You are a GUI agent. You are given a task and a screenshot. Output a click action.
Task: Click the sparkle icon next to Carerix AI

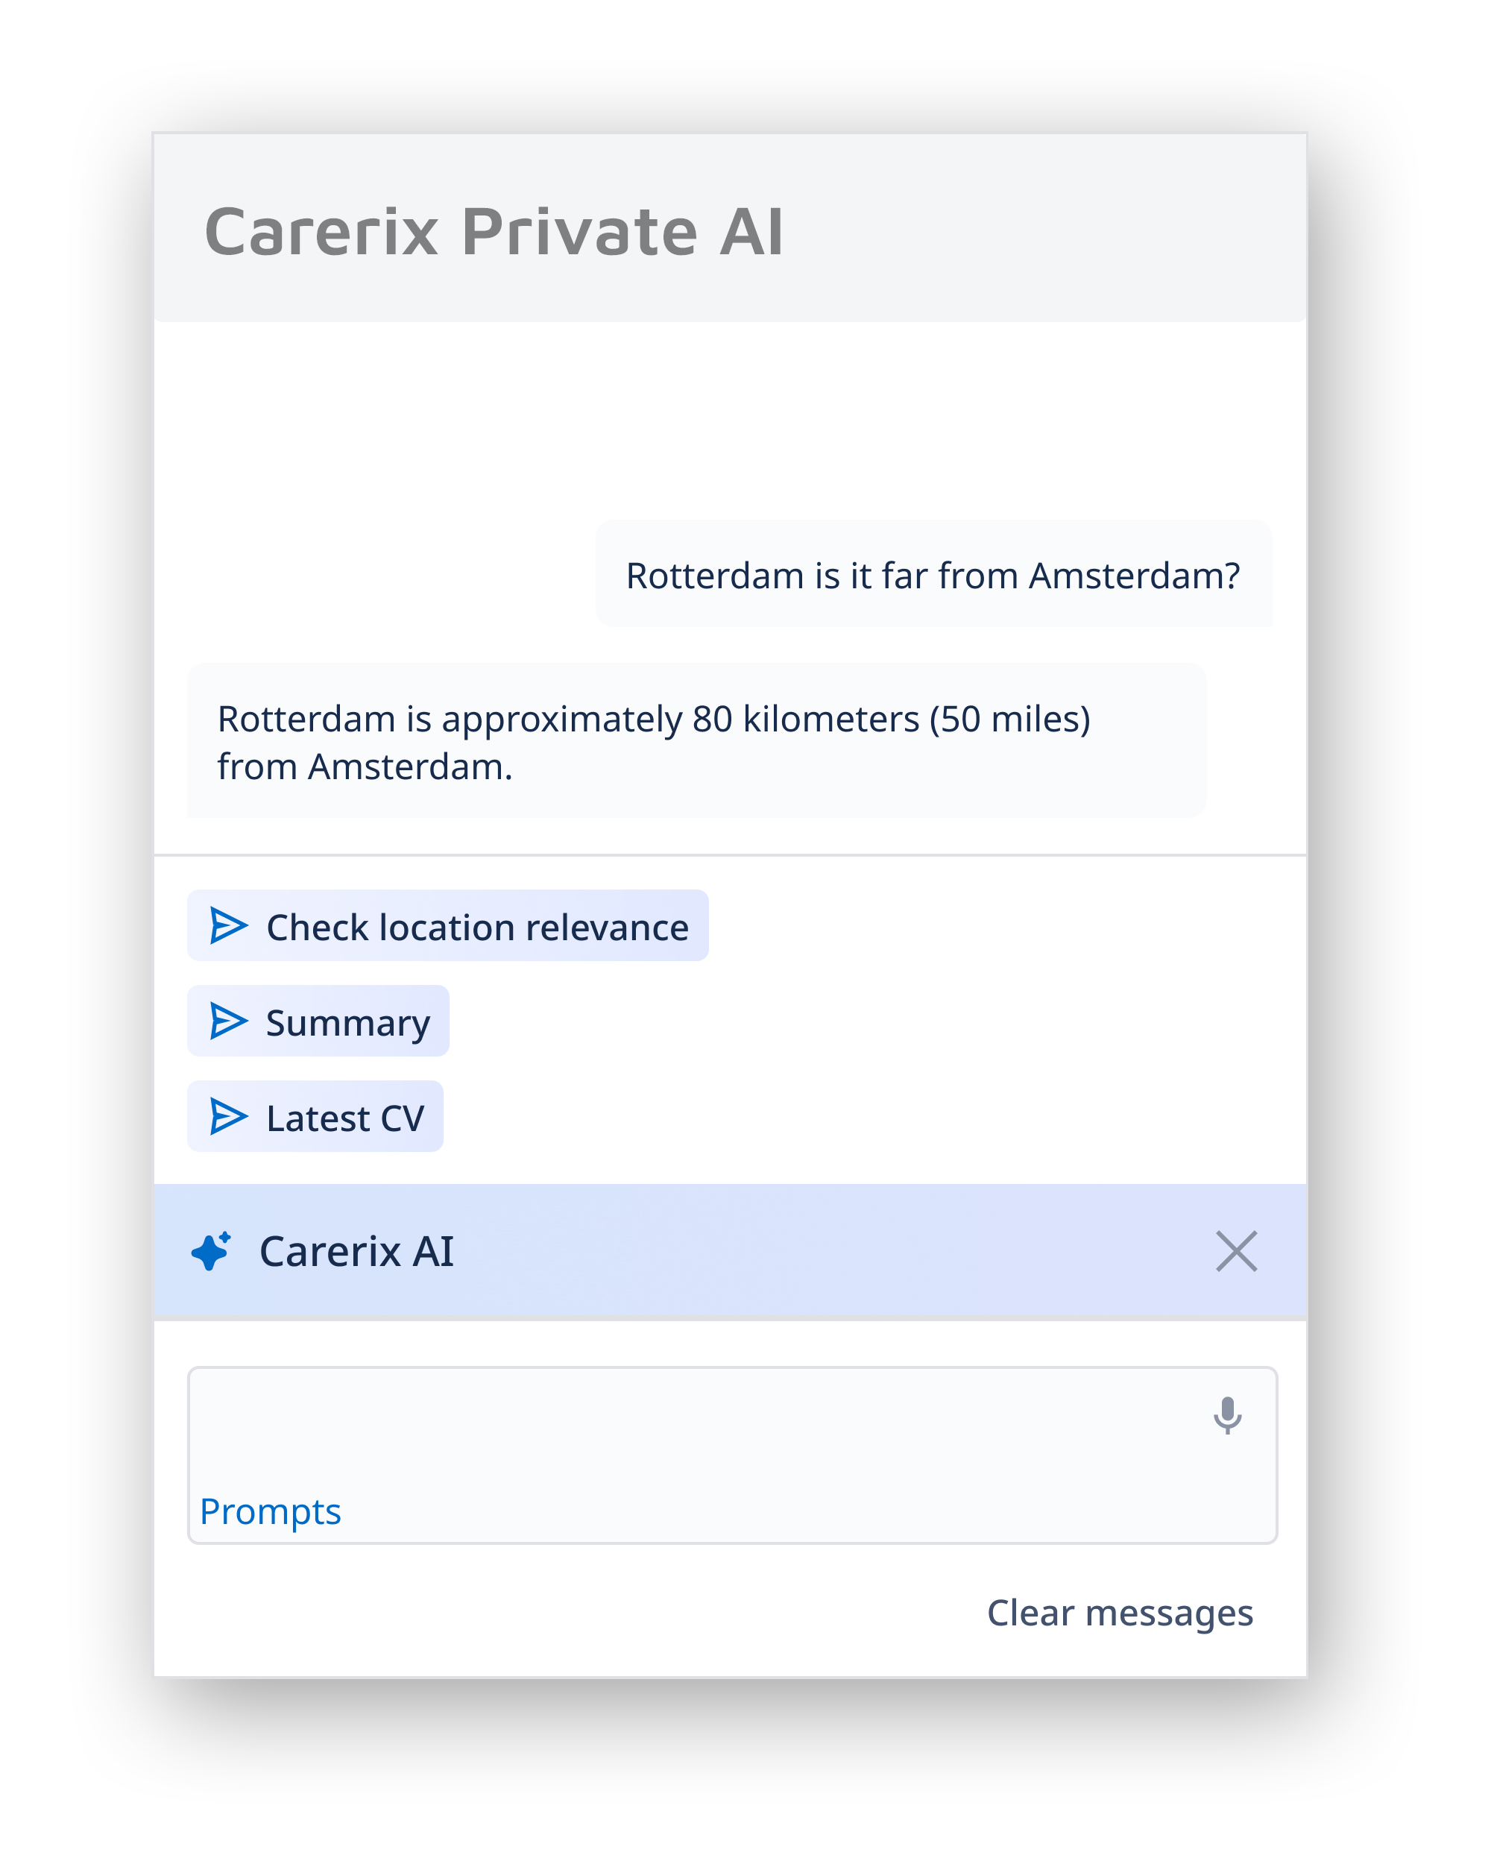pos(212,1251)
